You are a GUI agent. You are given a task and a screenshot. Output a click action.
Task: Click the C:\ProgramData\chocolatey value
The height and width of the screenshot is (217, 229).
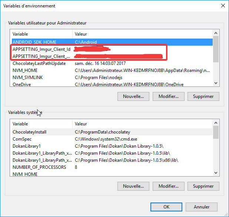[x=102, y=132]
